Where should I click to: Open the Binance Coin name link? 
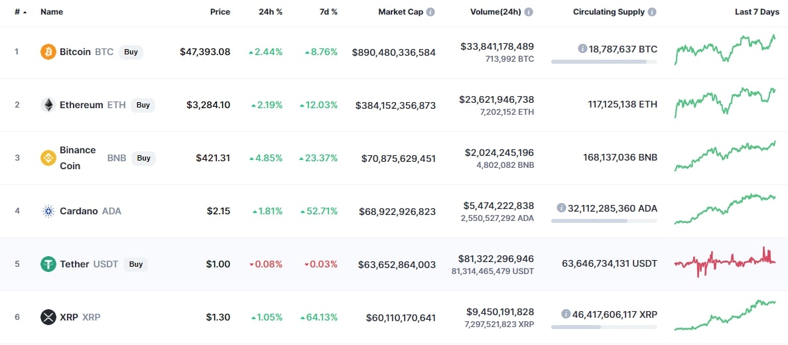pyautogui.click(x=78, y=158)
